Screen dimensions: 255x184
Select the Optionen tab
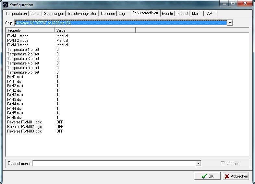(108, 14)
